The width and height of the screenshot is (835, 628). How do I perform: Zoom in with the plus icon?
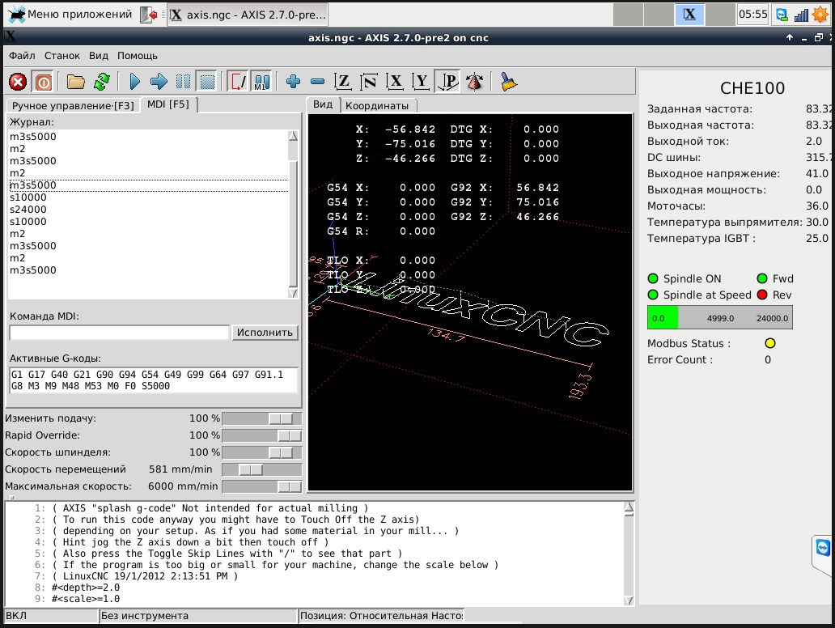tap(293, 82)
